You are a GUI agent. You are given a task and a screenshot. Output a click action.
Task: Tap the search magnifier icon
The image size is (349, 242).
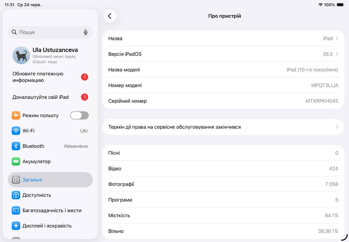coord(14,32)
